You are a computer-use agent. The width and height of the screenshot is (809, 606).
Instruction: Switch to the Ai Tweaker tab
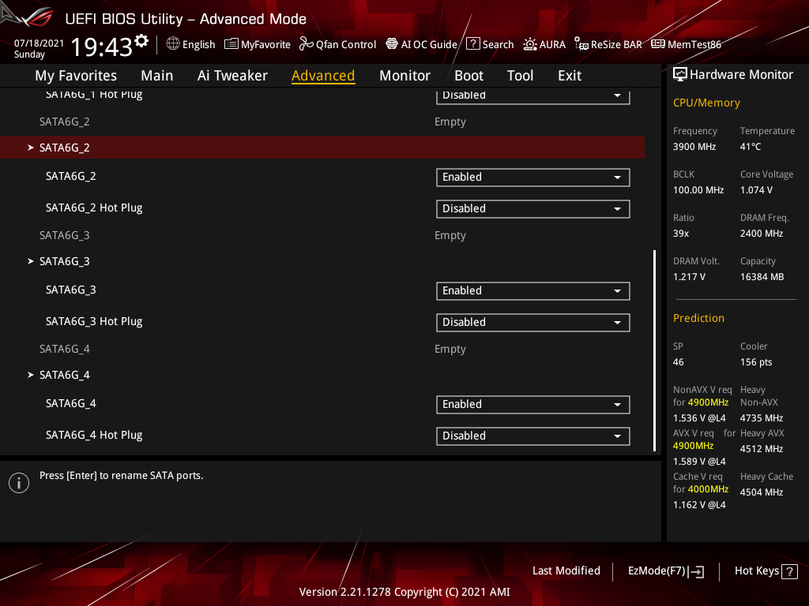pyautogui.click(x=232, y=75)
